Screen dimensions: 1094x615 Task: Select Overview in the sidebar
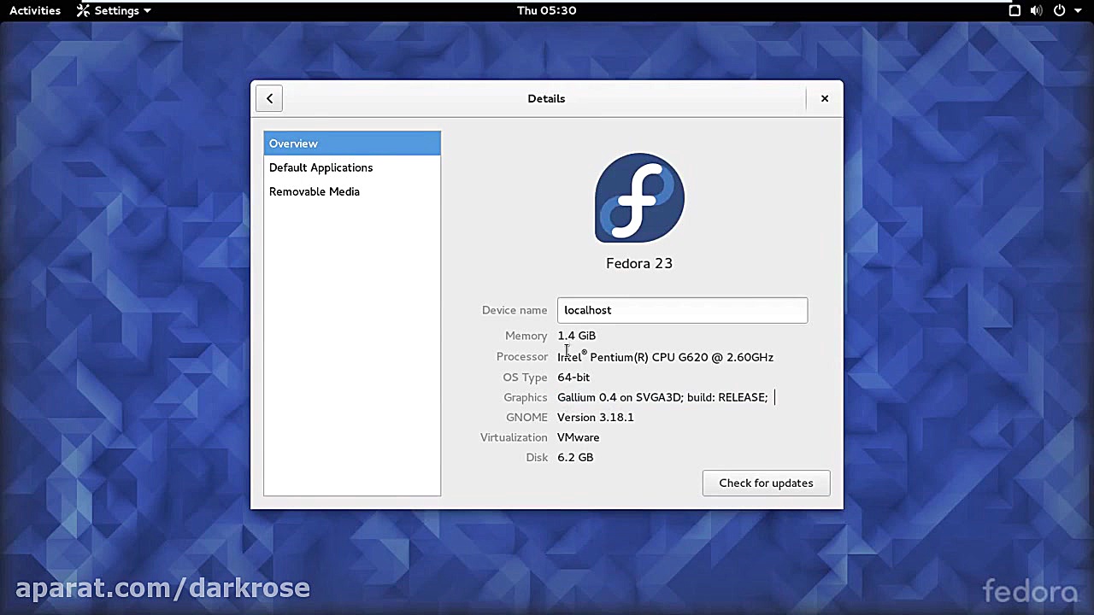coord(352,143)
